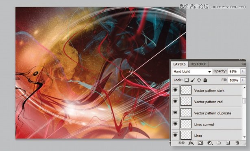Switch to the History tab
The image size is (250, 151).
[x=198, y=64]
